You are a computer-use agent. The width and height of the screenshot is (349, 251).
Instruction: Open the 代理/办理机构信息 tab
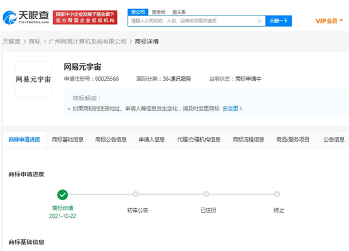(199, 140)
